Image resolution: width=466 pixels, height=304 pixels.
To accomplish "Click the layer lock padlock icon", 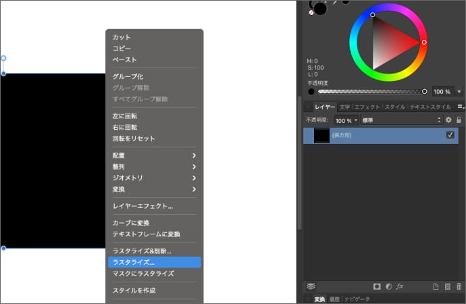I will pos(459,120).
